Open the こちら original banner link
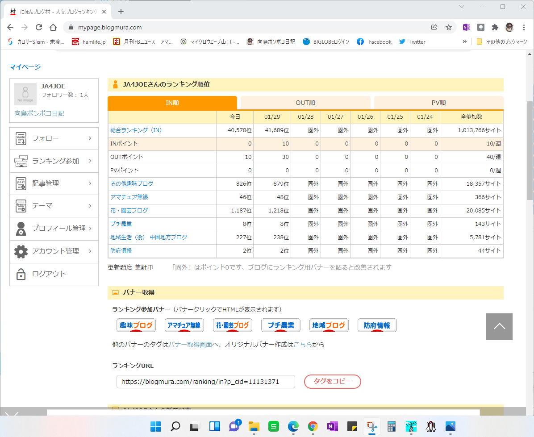The image size is (534, 437). (x=303, y=345)
